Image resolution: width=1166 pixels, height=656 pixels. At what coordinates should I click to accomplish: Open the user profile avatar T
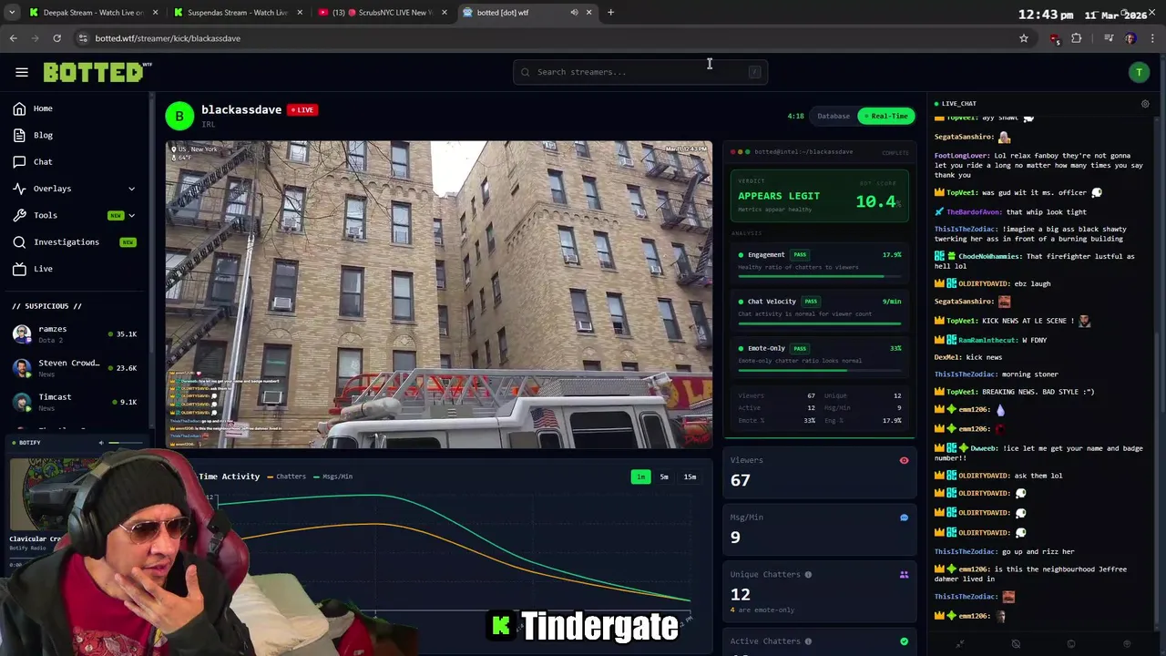pos(1139,72)
